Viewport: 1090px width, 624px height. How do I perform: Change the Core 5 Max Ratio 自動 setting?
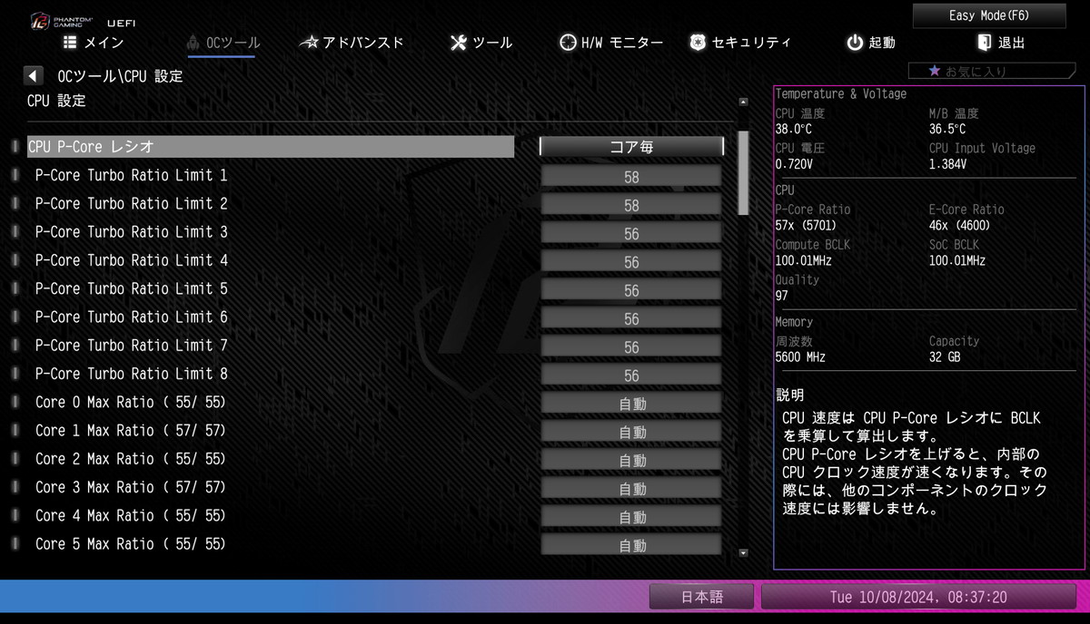coord(631,545)
